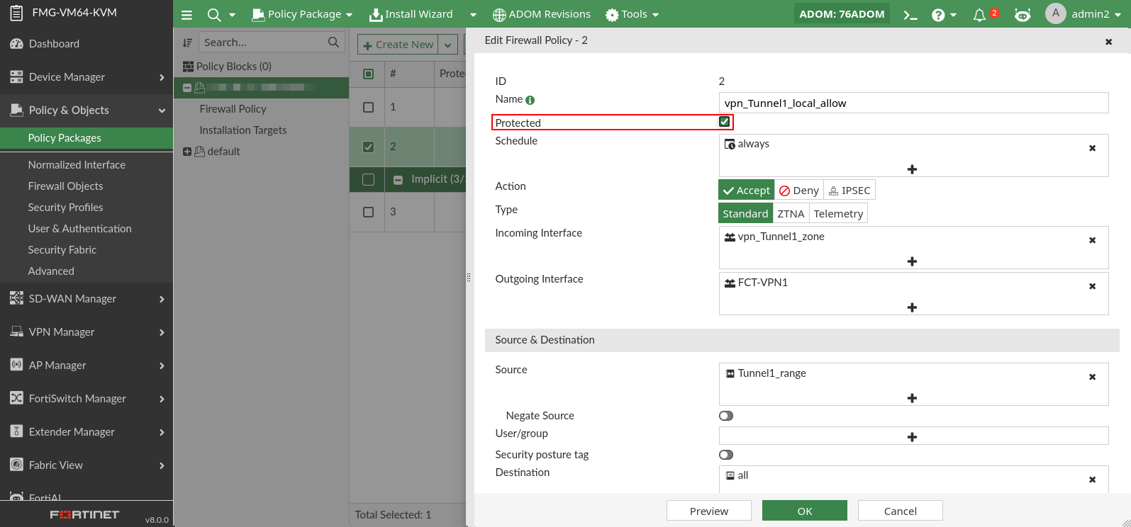Click the Device Manager icon
Viewport: 1131px width, 527px height.
(16, 77)
